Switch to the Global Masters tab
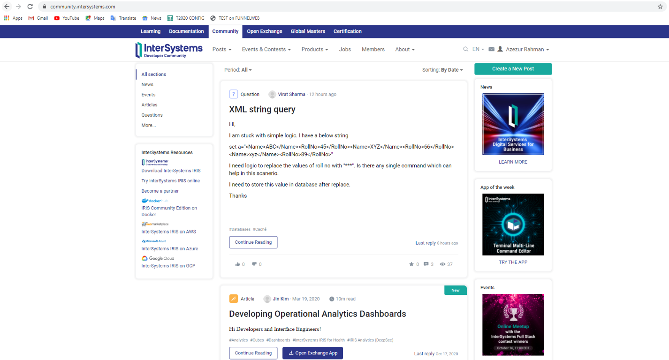This screenshot has width=669, height=360. (x=308, y=31)
